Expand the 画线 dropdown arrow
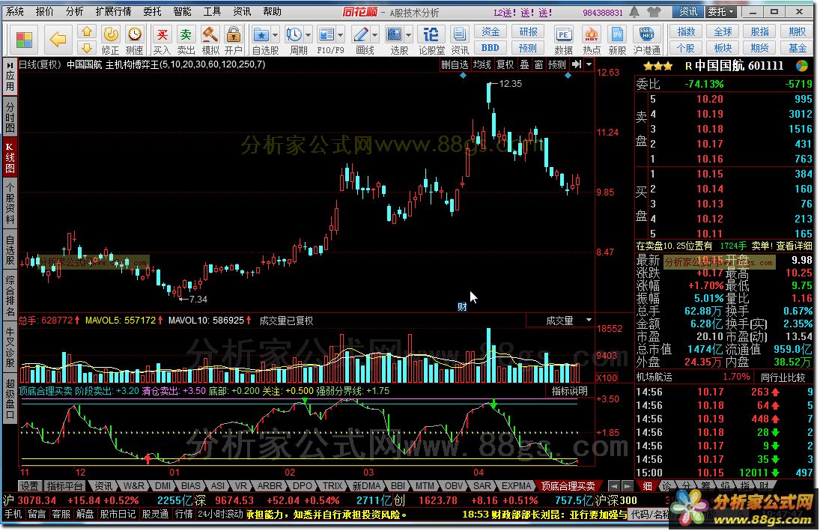This screenshot has height=531, width=820. (x=375, y=35)
